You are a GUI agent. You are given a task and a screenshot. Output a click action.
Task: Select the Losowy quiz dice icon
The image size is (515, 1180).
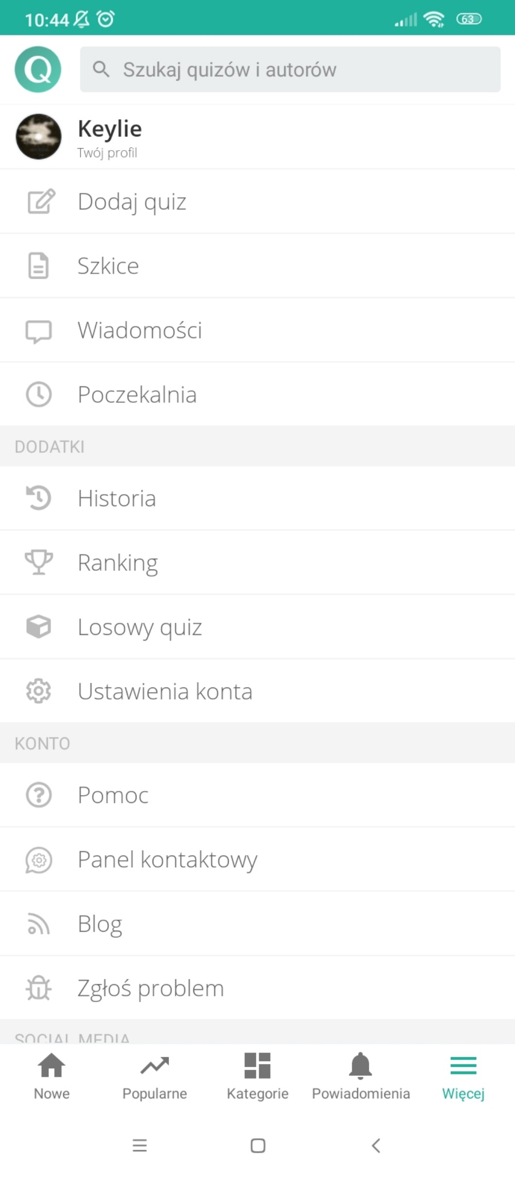[38, 626]
